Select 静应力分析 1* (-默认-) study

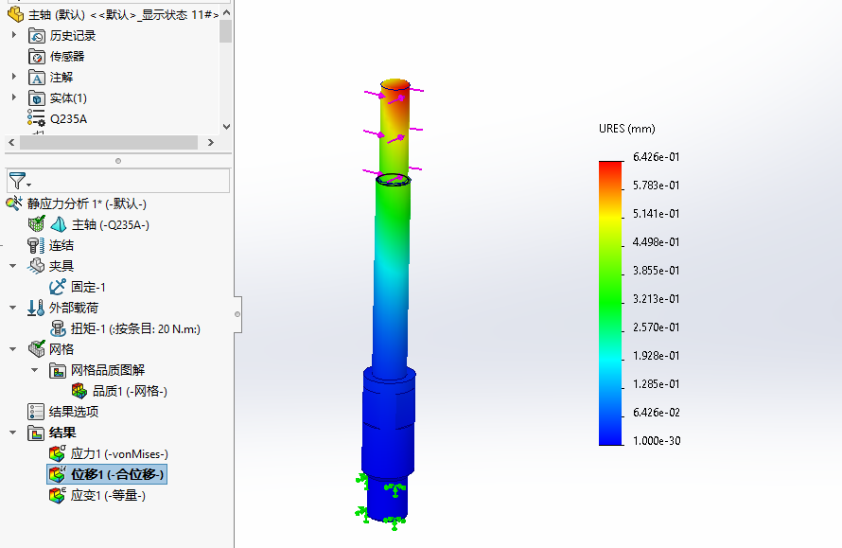(x=87, y=203)
